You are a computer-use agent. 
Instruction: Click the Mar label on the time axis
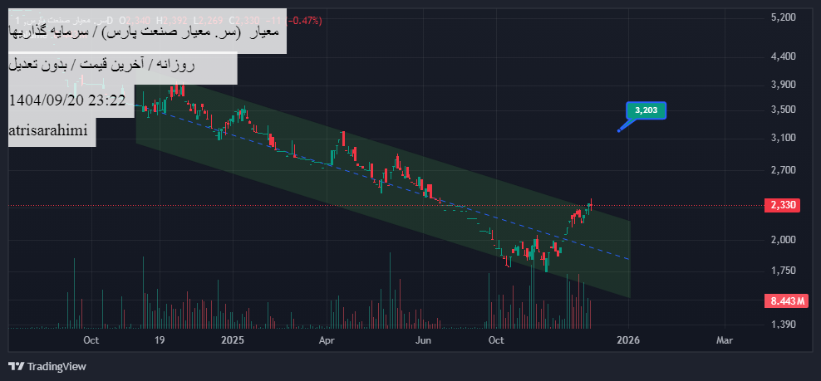724,339
